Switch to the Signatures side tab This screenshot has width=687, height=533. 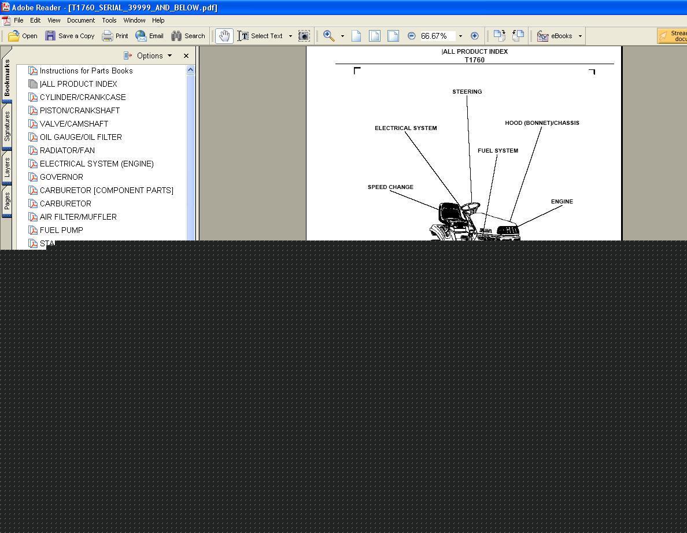pos(6,126)
